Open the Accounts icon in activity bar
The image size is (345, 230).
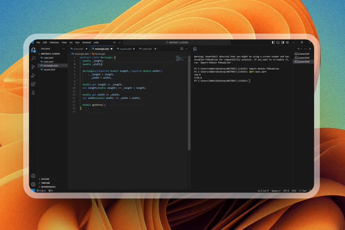[33, 176]
